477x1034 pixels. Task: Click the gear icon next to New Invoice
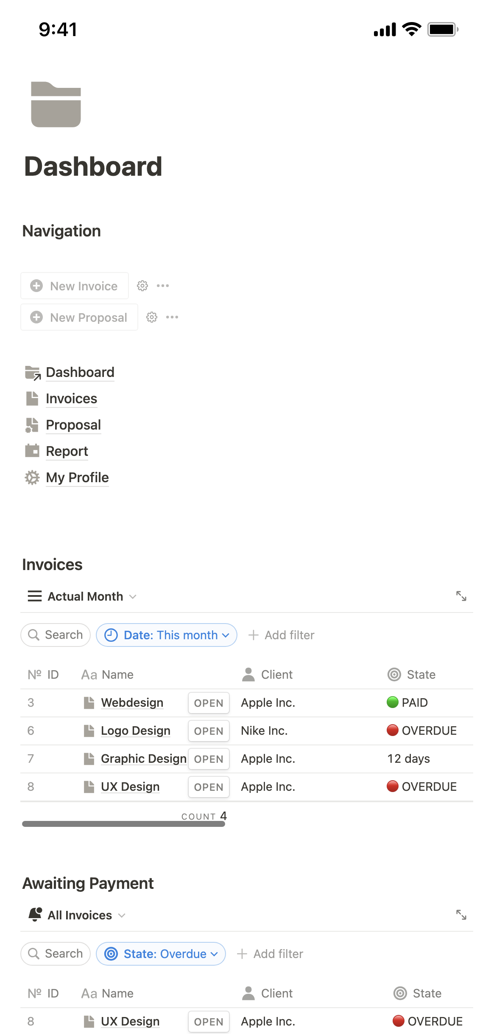(x=142, y=286)
